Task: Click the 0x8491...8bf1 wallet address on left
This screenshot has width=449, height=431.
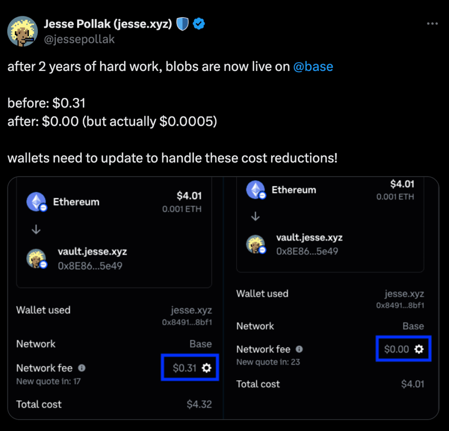Action: (187, 322)
